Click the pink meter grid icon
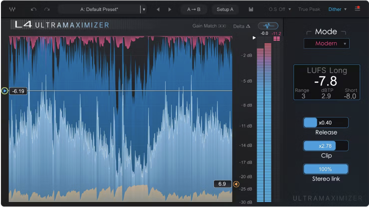The image size is (369, 207). pyautogui.click(x=277, y=39)
